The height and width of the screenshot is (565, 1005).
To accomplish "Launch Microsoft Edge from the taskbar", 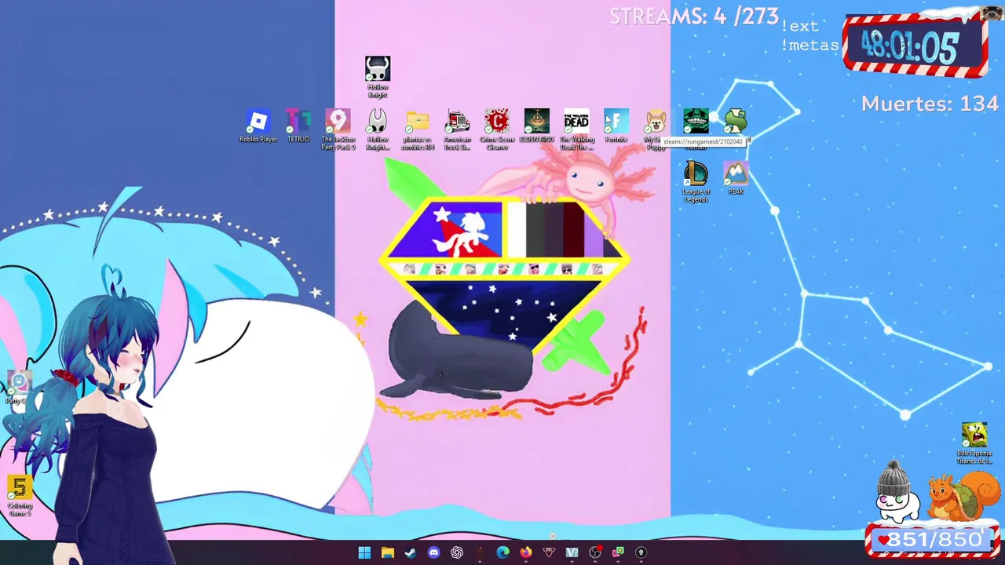I will click(502, 552).
